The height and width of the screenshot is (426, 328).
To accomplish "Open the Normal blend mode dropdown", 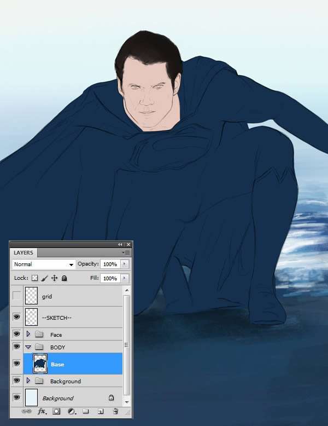I will (x=44, y=264).
